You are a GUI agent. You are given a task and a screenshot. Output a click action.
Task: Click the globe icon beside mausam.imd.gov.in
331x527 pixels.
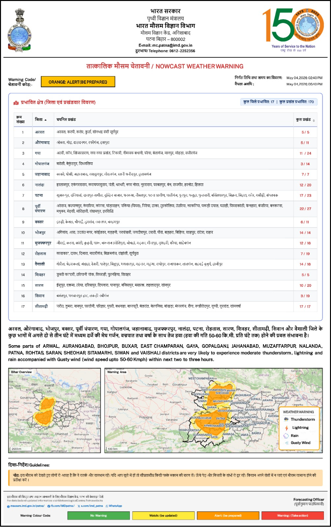[x=9, y=506]
